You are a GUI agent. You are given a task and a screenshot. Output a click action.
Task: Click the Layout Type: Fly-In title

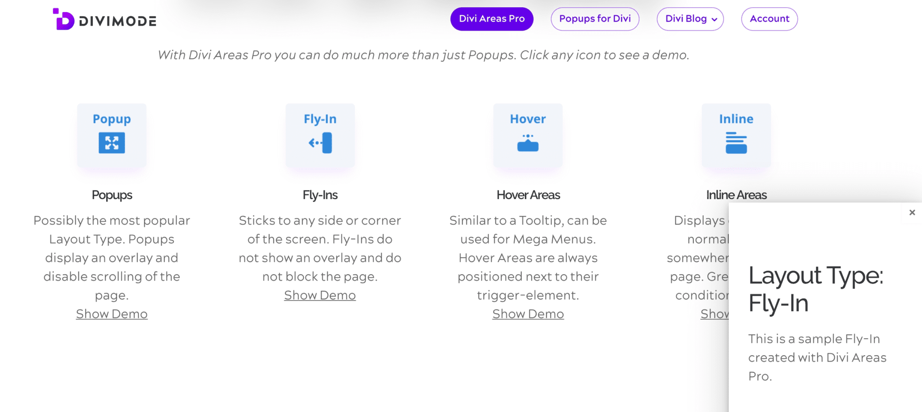[x=816, y=289]
